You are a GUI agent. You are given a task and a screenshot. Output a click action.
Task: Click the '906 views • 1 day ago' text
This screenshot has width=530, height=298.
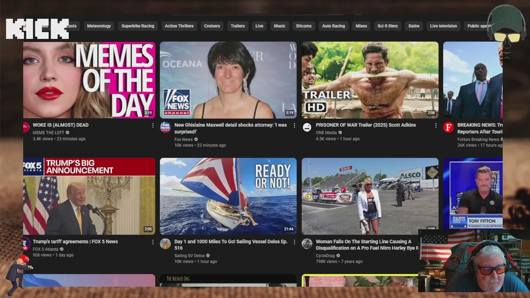(x=53, y=255)
